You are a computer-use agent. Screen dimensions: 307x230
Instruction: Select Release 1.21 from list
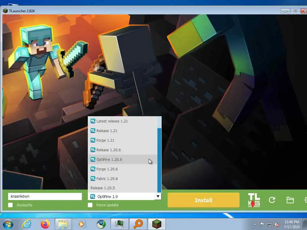(123, 131)
